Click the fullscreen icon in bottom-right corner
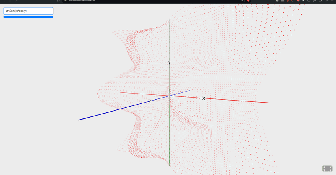336x175 pixels. pos(327,168)
